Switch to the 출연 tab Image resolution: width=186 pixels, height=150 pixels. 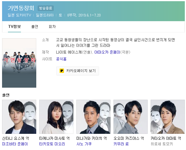click(35, 26)
